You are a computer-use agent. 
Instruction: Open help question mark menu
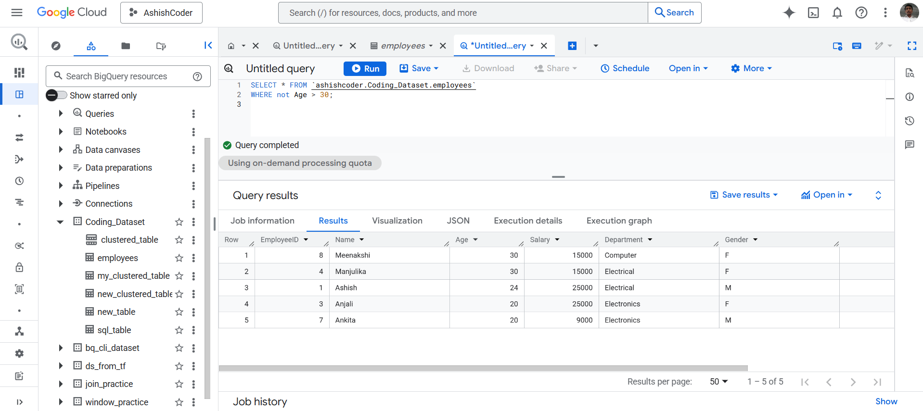click(861, 12)
